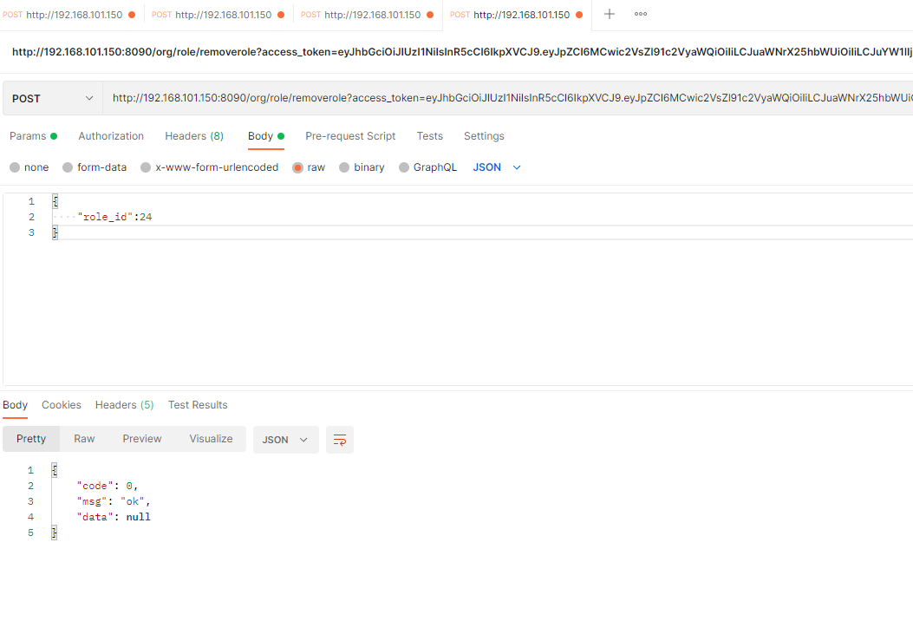This screenshot has width=913, height=621.
Task: Click into the request URL input field
Action: (x=508, y=99)
